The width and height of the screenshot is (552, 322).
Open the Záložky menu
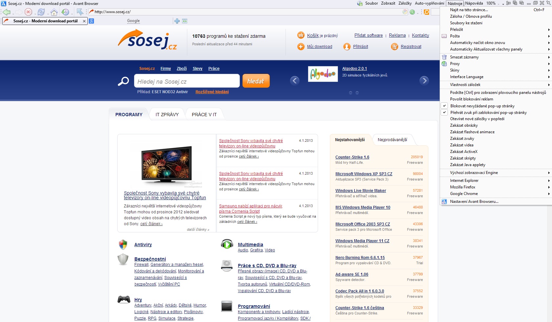405,3
